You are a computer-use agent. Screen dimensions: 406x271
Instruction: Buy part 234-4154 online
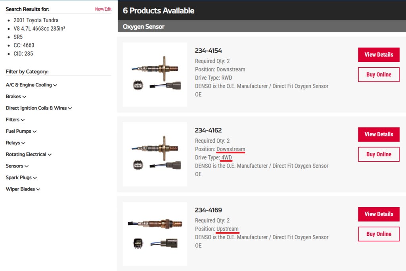(x=379, y=74)
